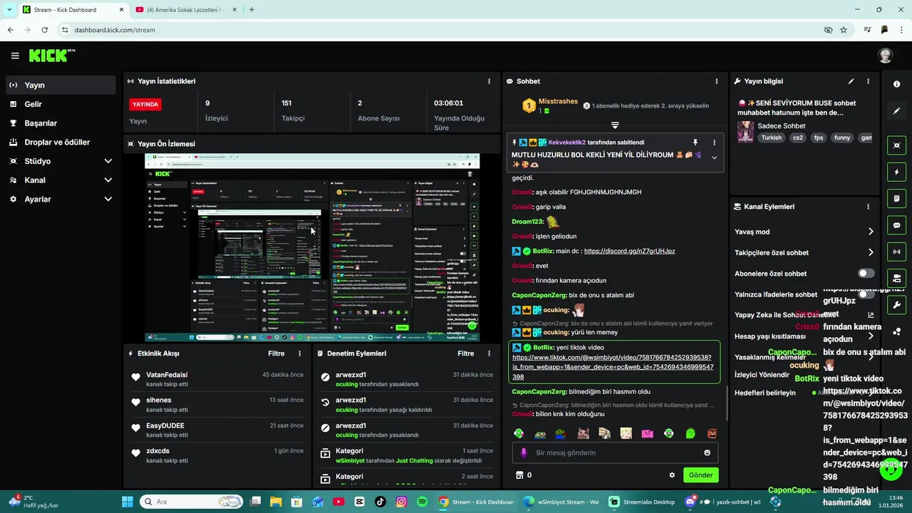Toggle Abonelere özel sohbet switch
The image size is (912, 513).
coord(866,274)
